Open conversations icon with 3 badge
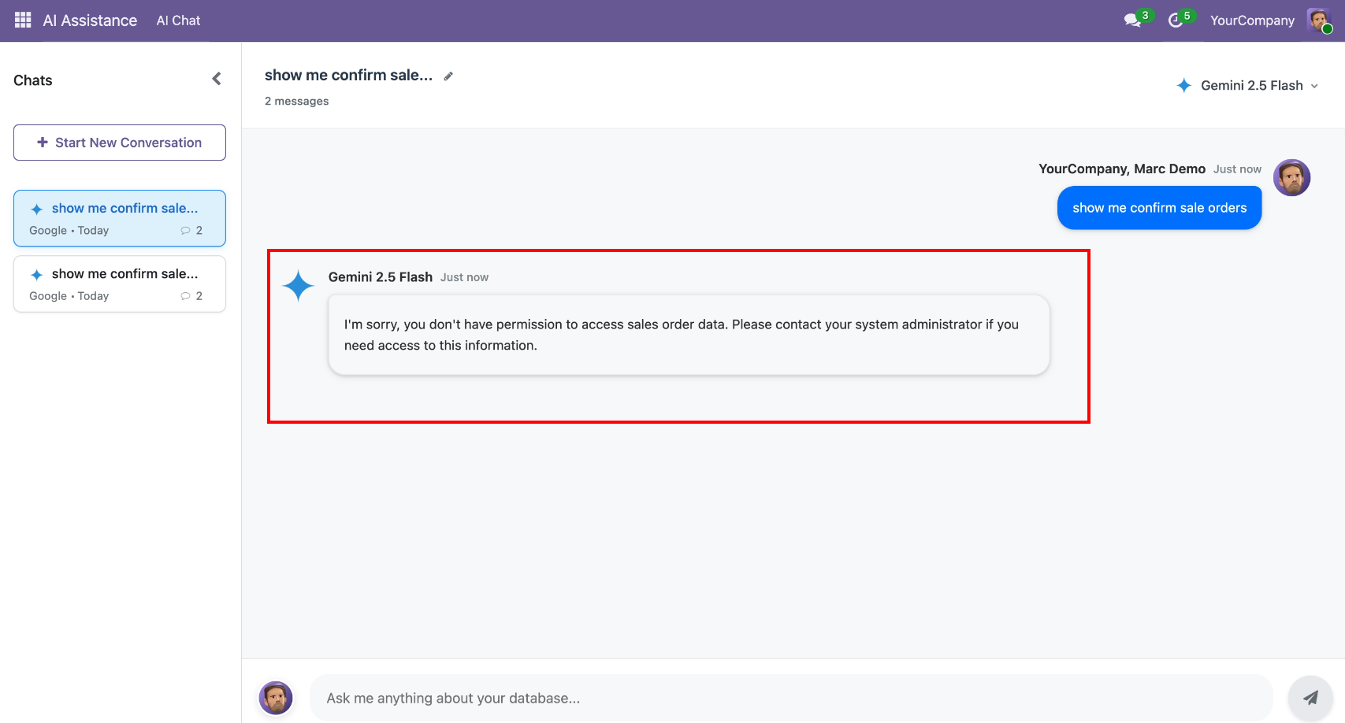The height and width of the screenshot is (723, 1345). coord(1133,20)
